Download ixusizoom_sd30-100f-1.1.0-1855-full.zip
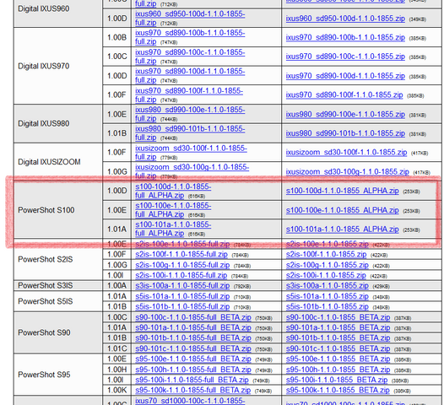 click(191, 152)
